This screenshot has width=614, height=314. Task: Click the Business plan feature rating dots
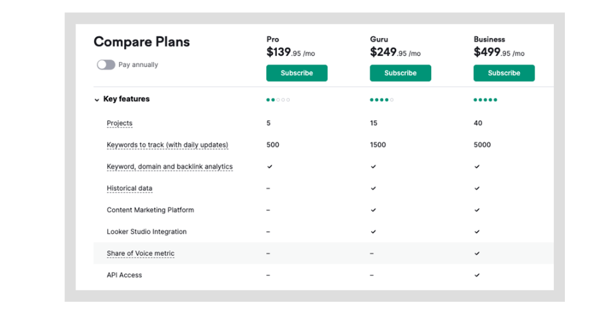pyautogui.click(x=485, y=100)
